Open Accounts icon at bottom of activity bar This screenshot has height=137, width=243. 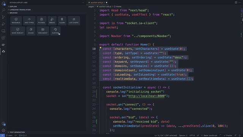(3, 124)
